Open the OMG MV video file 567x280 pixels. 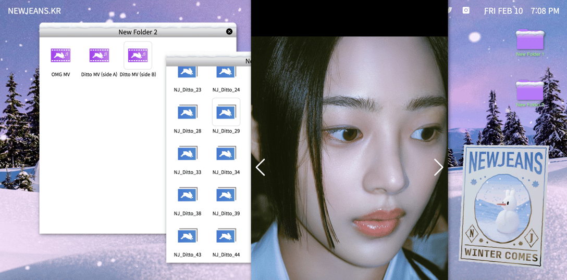point(60,56)
